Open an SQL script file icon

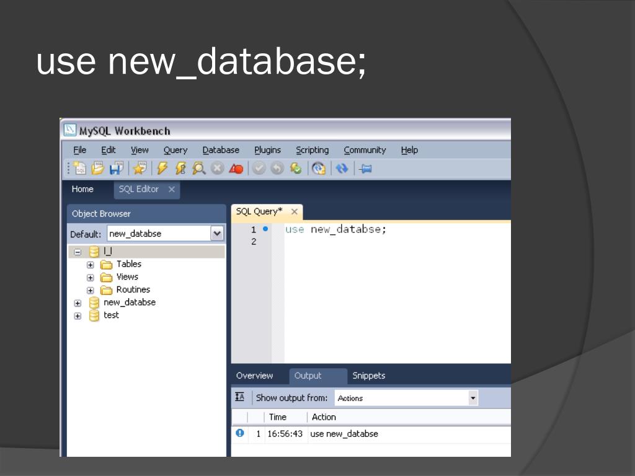point(97,168)
